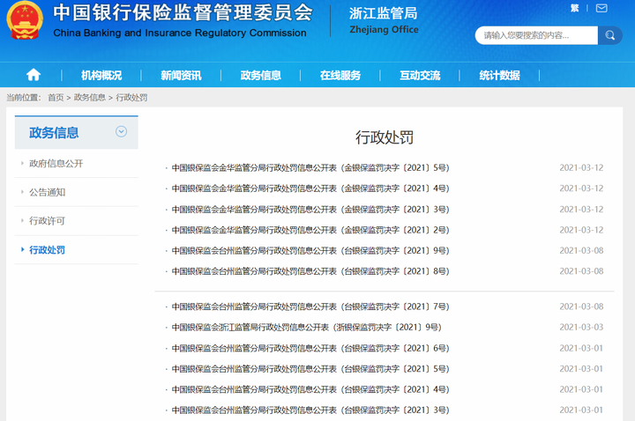
Task: Select 政府信息公开 in the sidebar
Action: pos(56,164)
